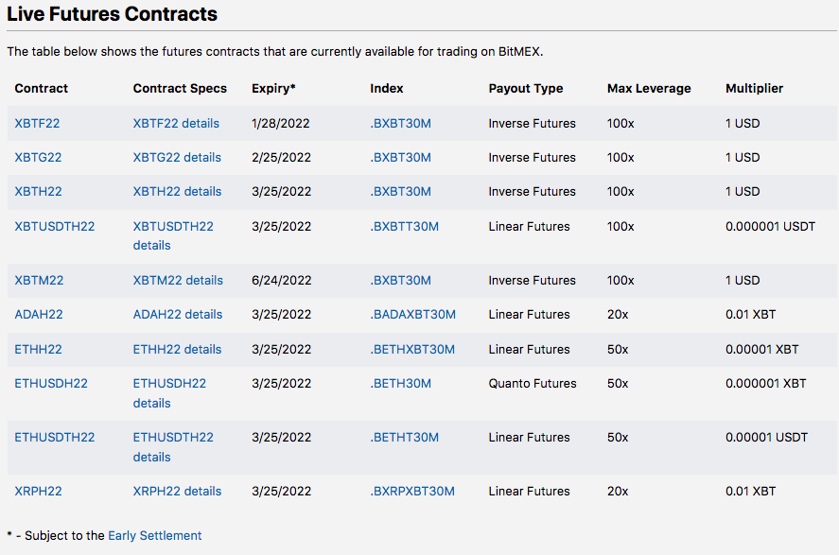
Task: Open ETHUSDTH22 details link
Action: pyautogui.click(x=173, y=447)
